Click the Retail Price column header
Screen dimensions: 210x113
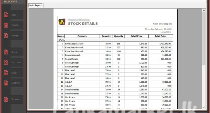(x=136, y=36)
